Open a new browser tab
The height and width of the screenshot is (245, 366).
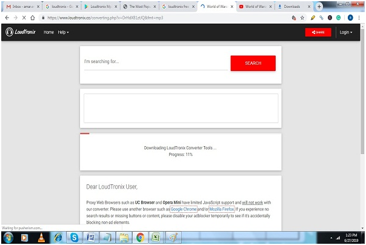tap(319, 7)
